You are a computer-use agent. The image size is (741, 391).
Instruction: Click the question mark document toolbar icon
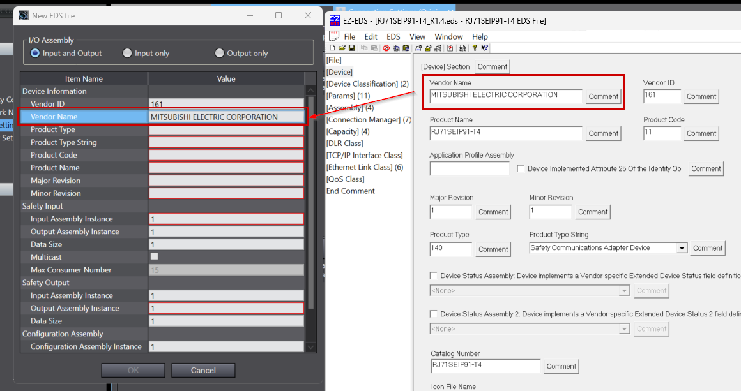(x=450, y=48)
